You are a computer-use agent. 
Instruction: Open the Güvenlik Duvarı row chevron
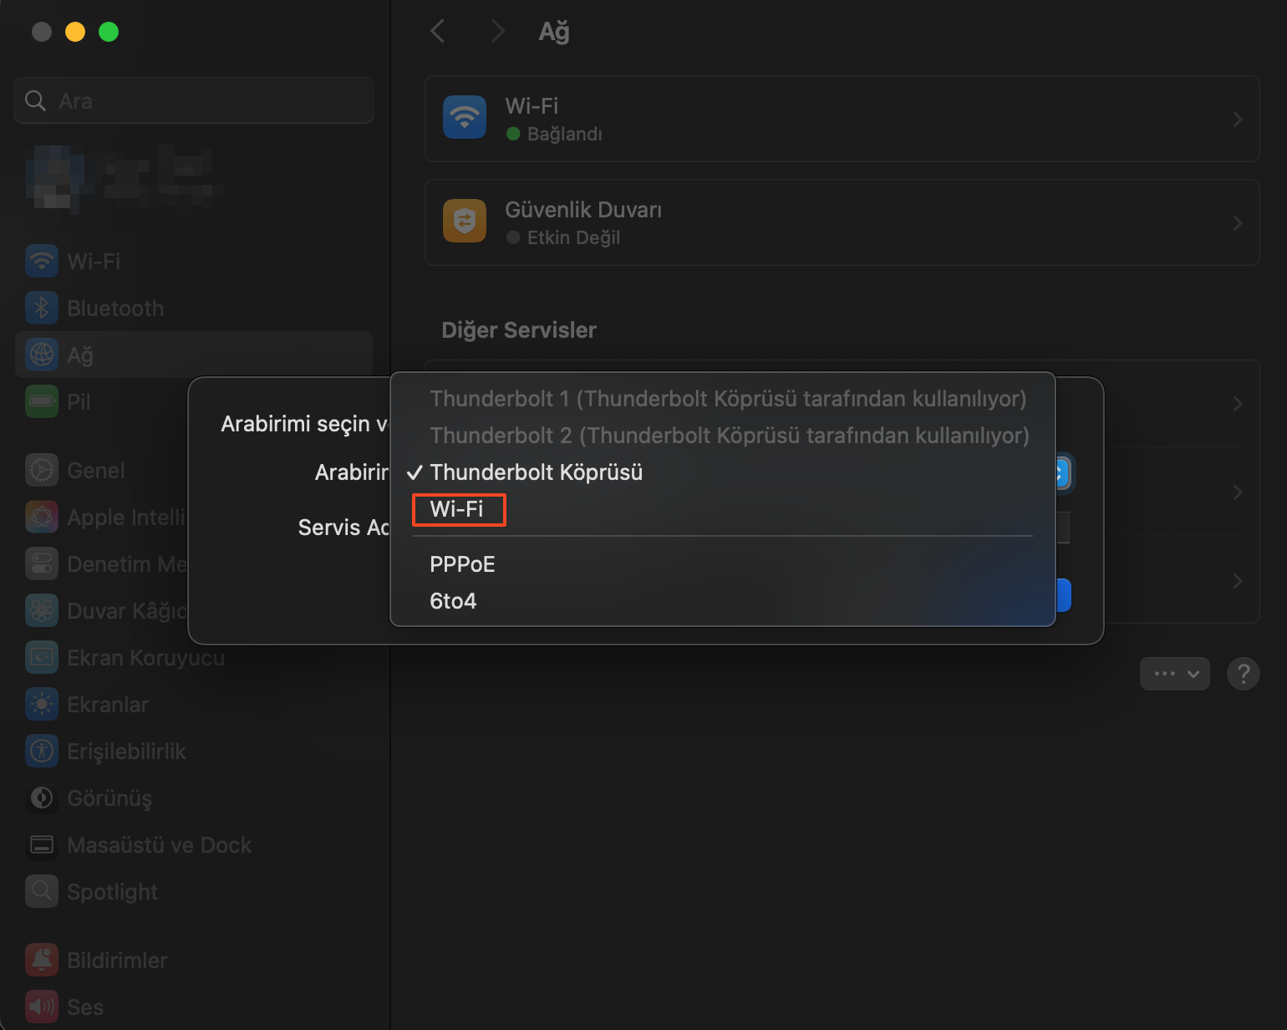click(x=1238, y=223)
